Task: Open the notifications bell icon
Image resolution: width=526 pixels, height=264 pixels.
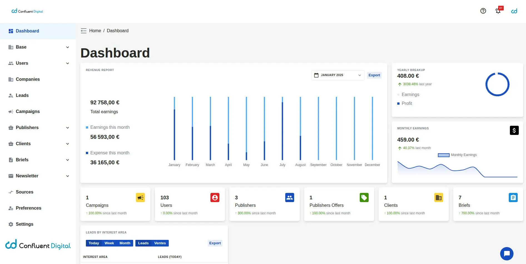Action: coord(498,11)
